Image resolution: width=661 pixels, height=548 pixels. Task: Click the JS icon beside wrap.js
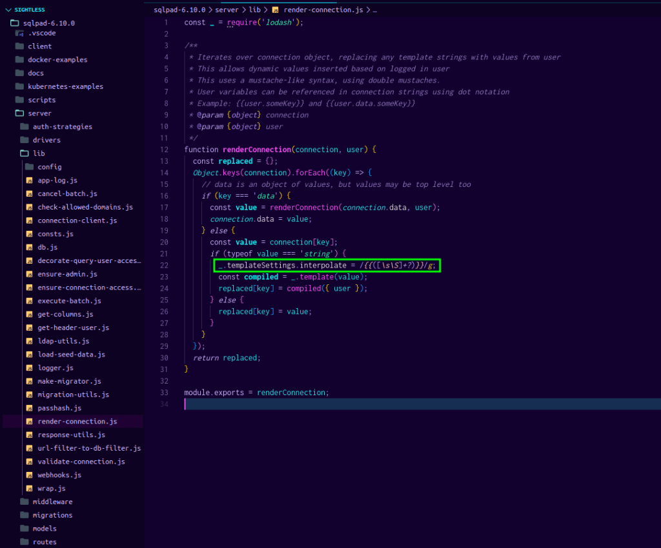pos(29,489)
